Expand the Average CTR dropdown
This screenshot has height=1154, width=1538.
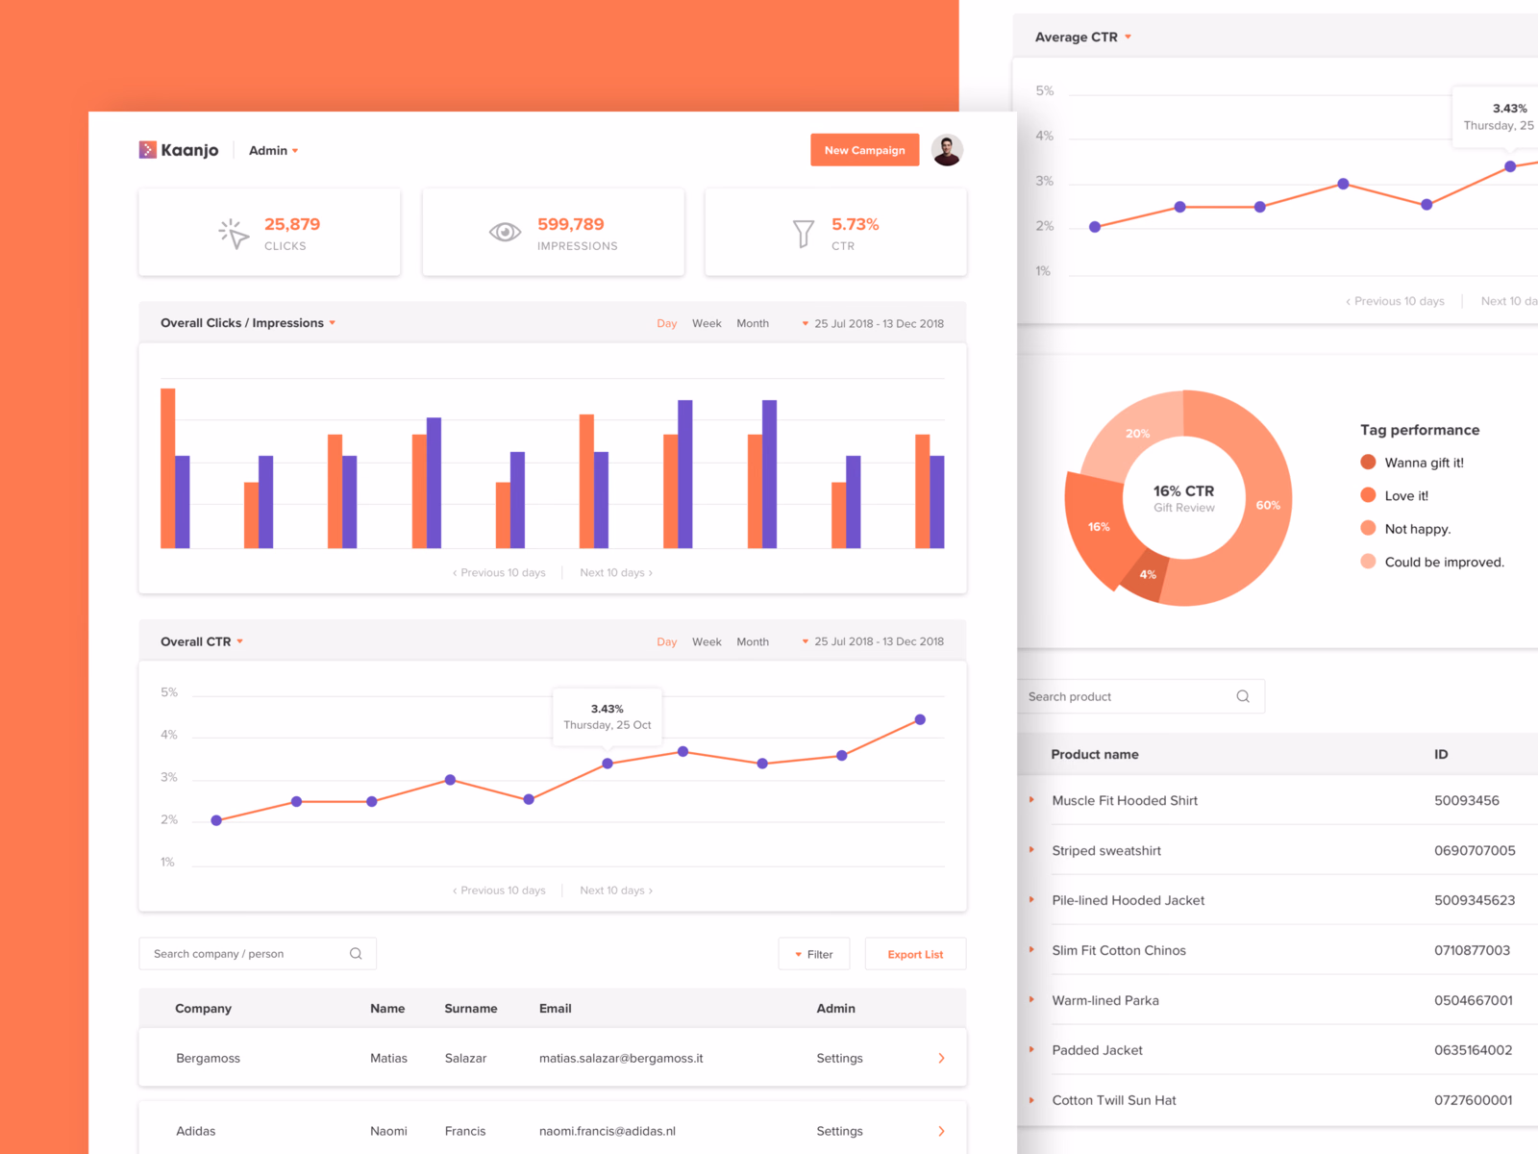1083,38
